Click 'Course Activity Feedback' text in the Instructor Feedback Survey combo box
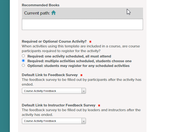 [40, 121]
